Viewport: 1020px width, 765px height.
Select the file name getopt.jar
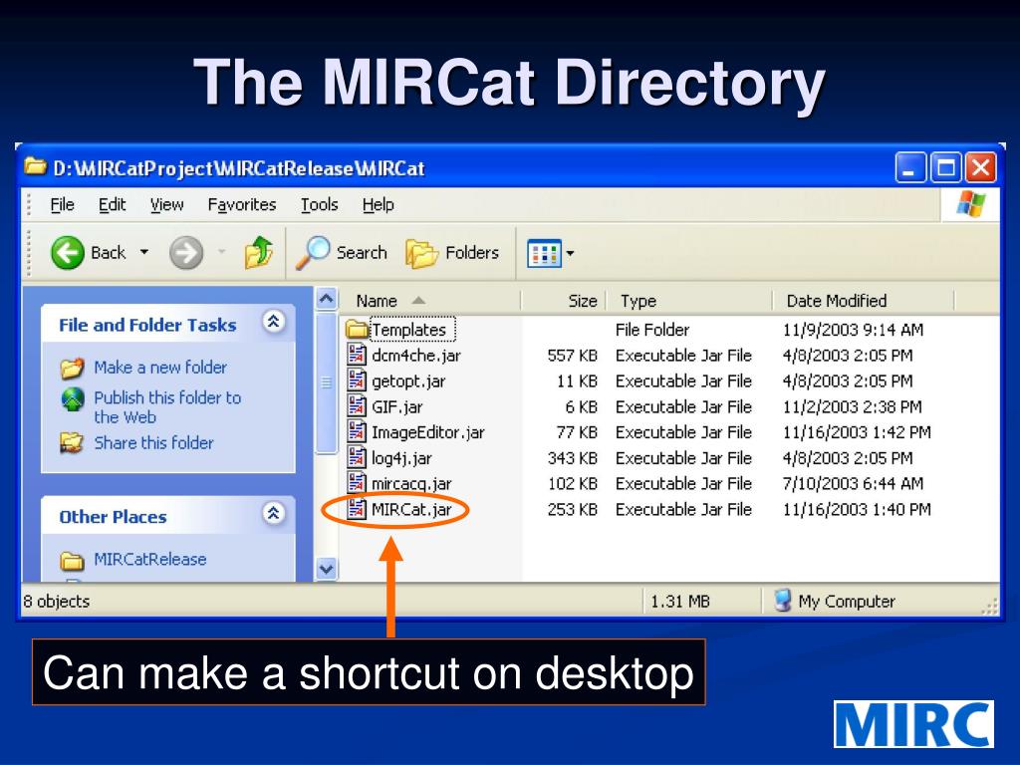pyautogui.click(x=408, y=382)
